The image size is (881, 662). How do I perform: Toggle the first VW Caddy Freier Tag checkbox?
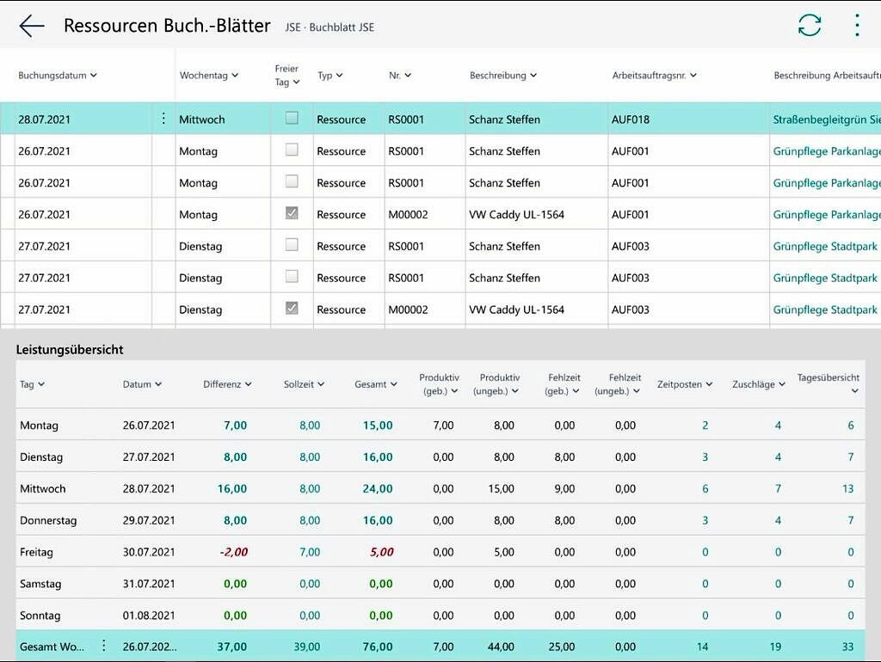[292, 213]
